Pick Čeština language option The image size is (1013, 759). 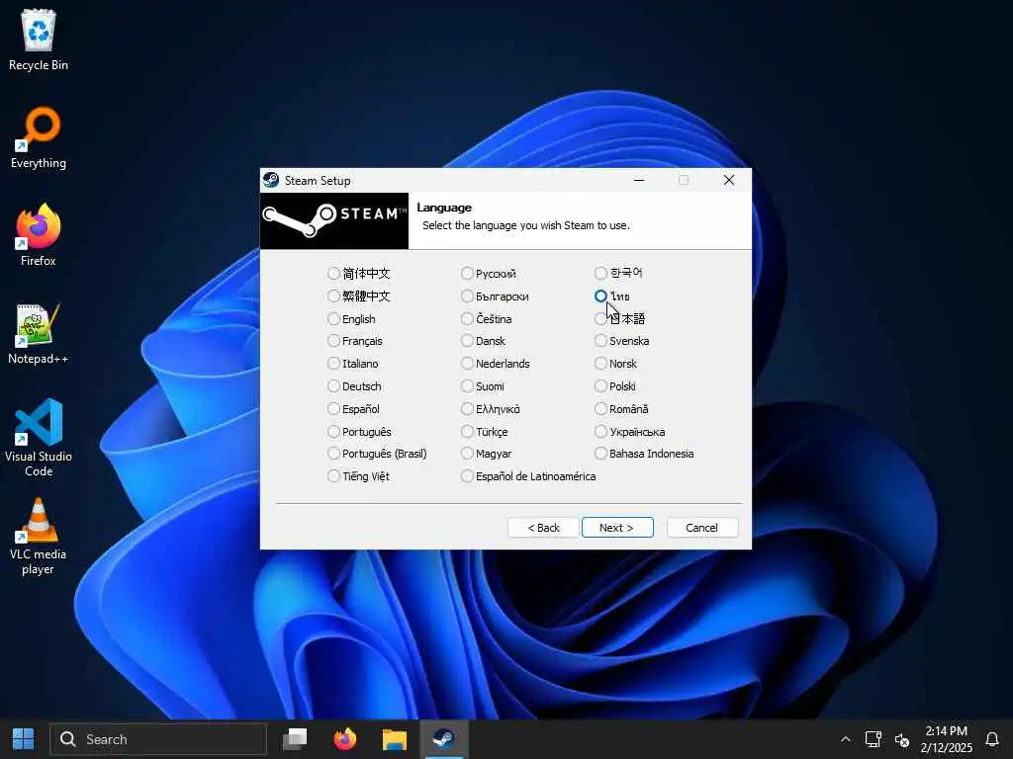[467, 319]
